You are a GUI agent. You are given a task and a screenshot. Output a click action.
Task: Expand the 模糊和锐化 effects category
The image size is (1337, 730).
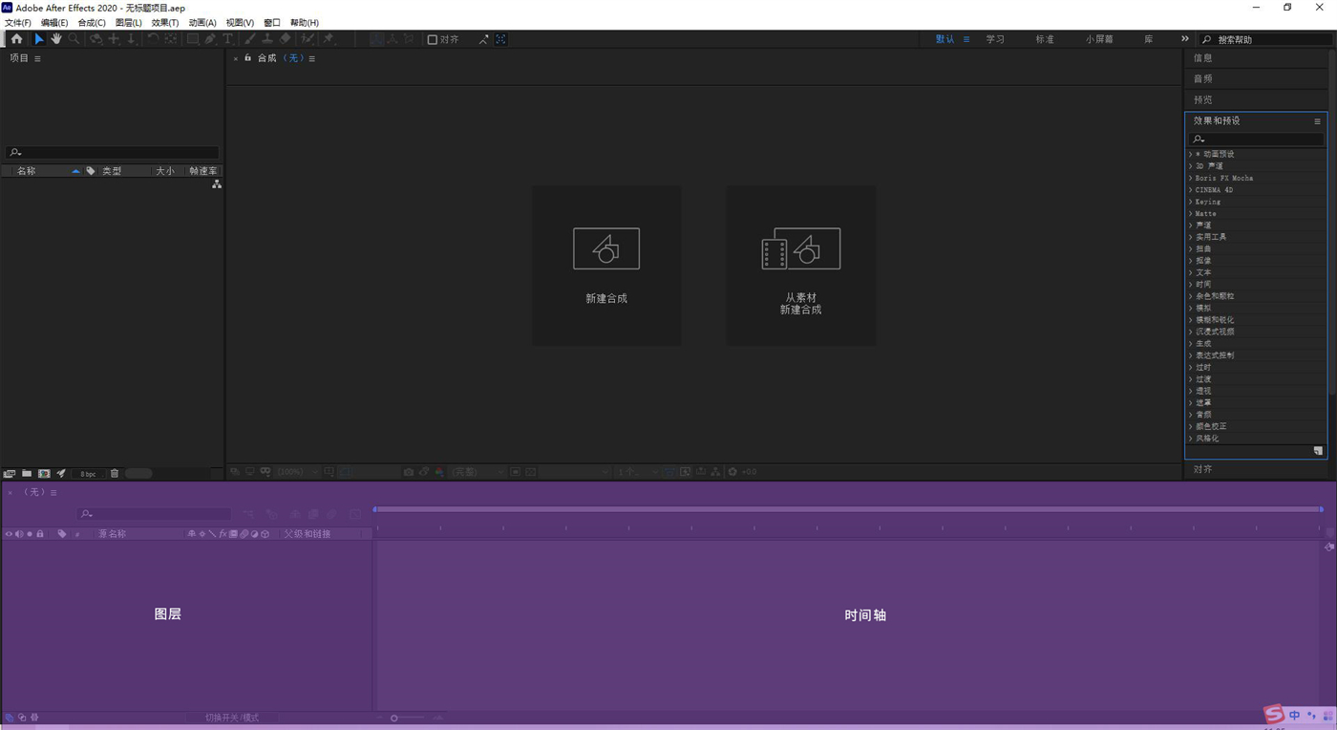(1190, 320)
